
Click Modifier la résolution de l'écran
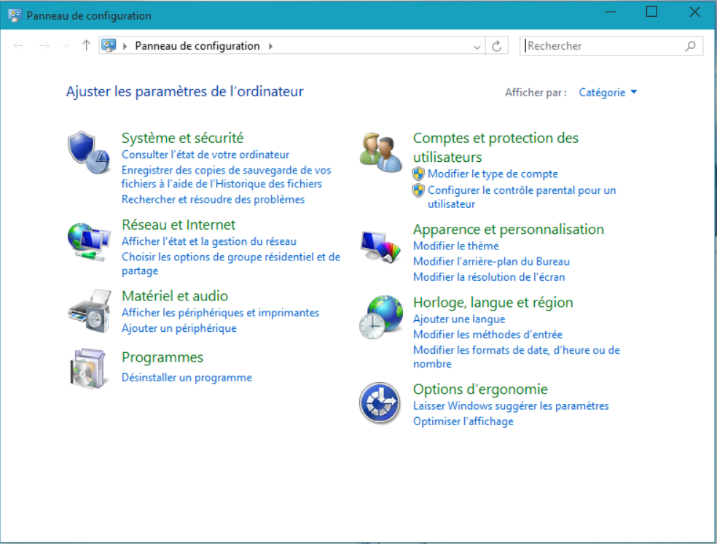(x=489, y=277)
